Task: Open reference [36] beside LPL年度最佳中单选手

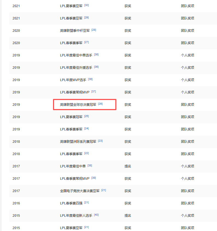Action: pos(96,55)
